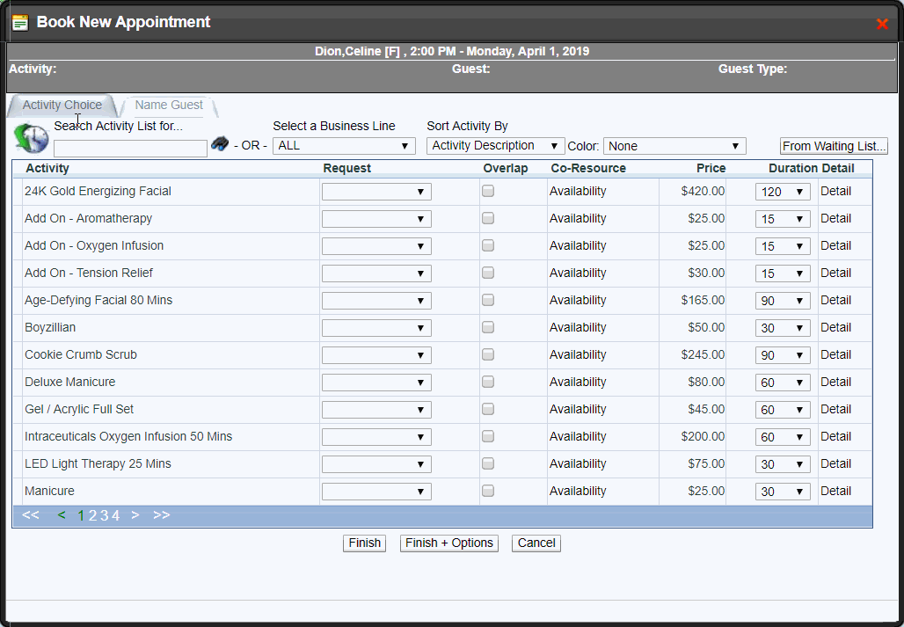The width and height of the screenshot is (904, 627).
Task: Click the clock calendar icon beside search
Action: click(31, 138)
